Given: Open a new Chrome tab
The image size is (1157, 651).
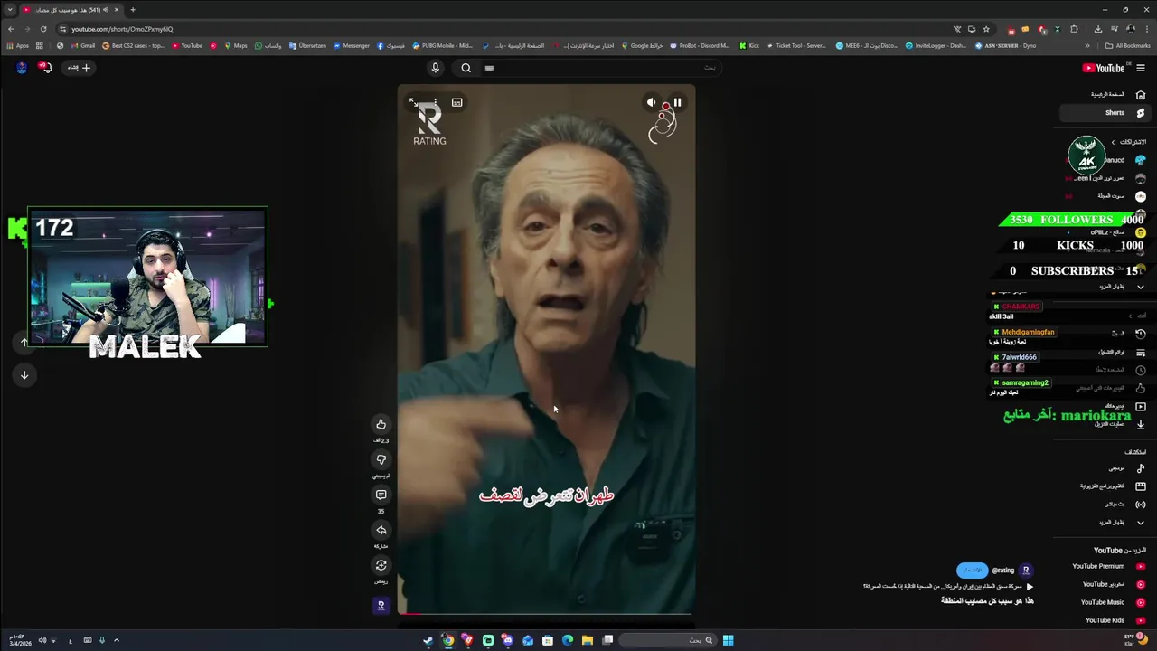Looking at the screenshot, I should [133, 10].
